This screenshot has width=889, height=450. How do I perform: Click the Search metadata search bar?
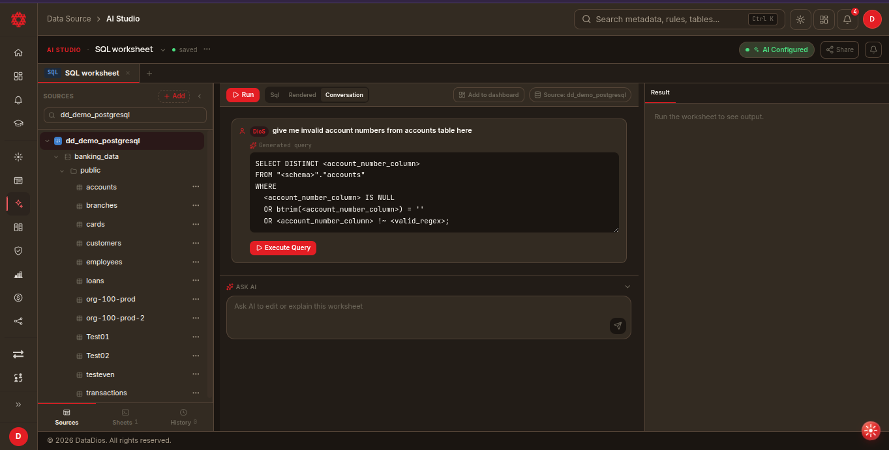[x=679, y=20]
